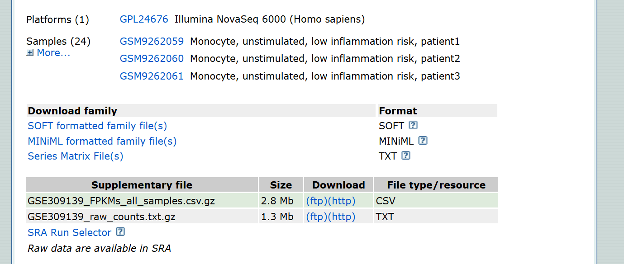Open sample GSM9262060
This screenshot has height=264, width=624.
tap(152, 59)
